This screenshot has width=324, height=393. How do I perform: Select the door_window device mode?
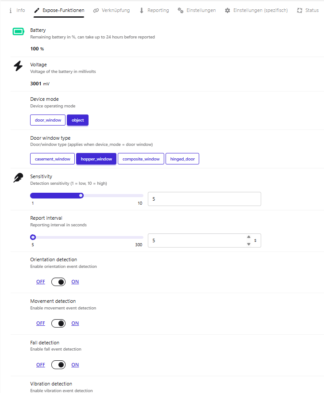click(x=48, y=120)
